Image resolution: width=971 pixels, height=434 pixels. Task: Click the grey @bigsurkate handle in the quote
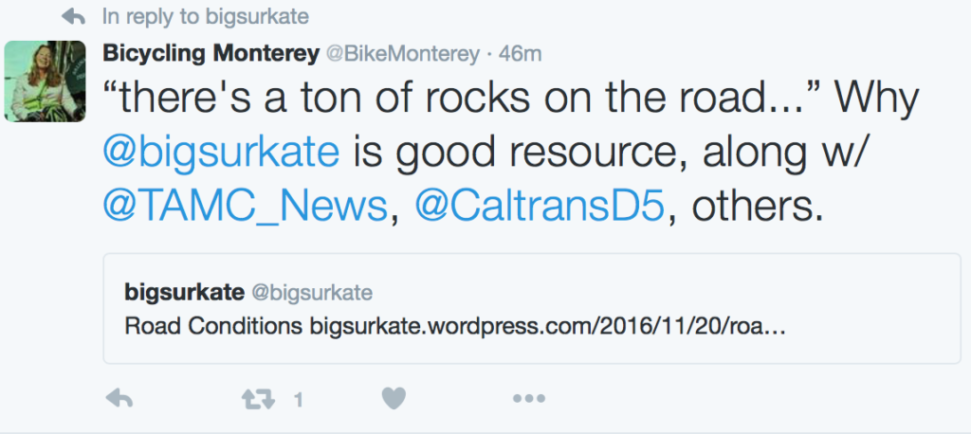point(311,292)
